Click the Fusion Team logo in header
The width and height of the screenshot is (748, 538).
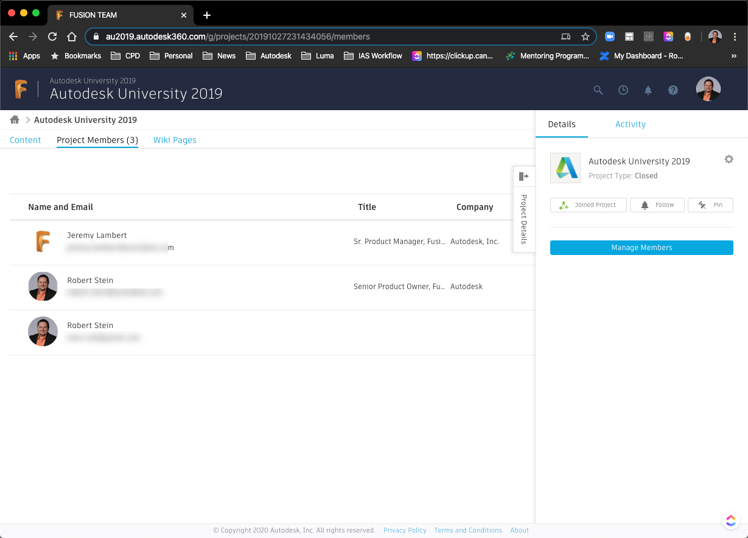(21, 89)
